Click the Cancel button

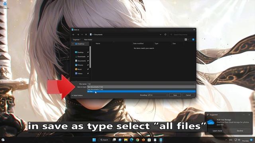coord(188,95)
